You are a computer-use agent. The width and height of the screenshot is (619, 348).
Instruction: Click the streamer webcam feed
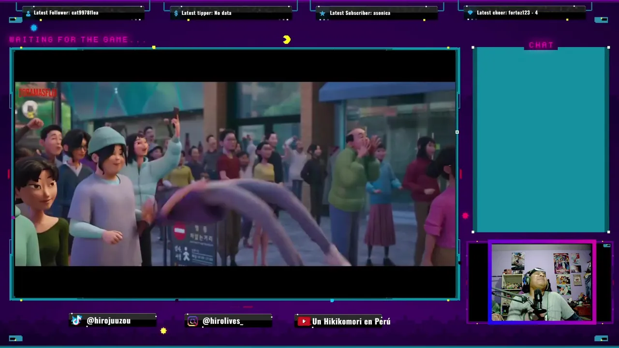(x=542, y=282)
